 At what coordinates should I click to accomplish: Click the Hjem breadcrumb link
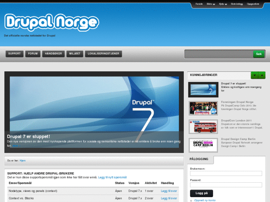pyautogui.click(x=23, y=160)
